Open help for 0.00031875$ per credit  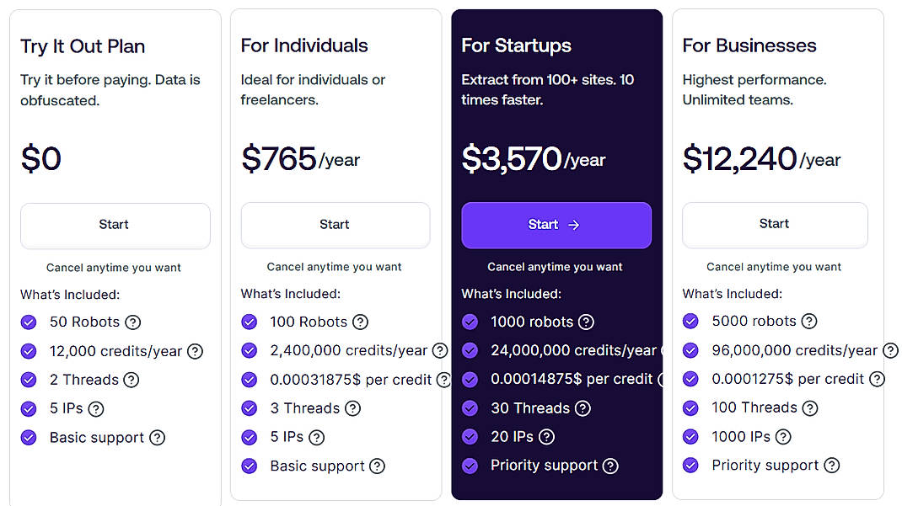(x=444, y=380)
